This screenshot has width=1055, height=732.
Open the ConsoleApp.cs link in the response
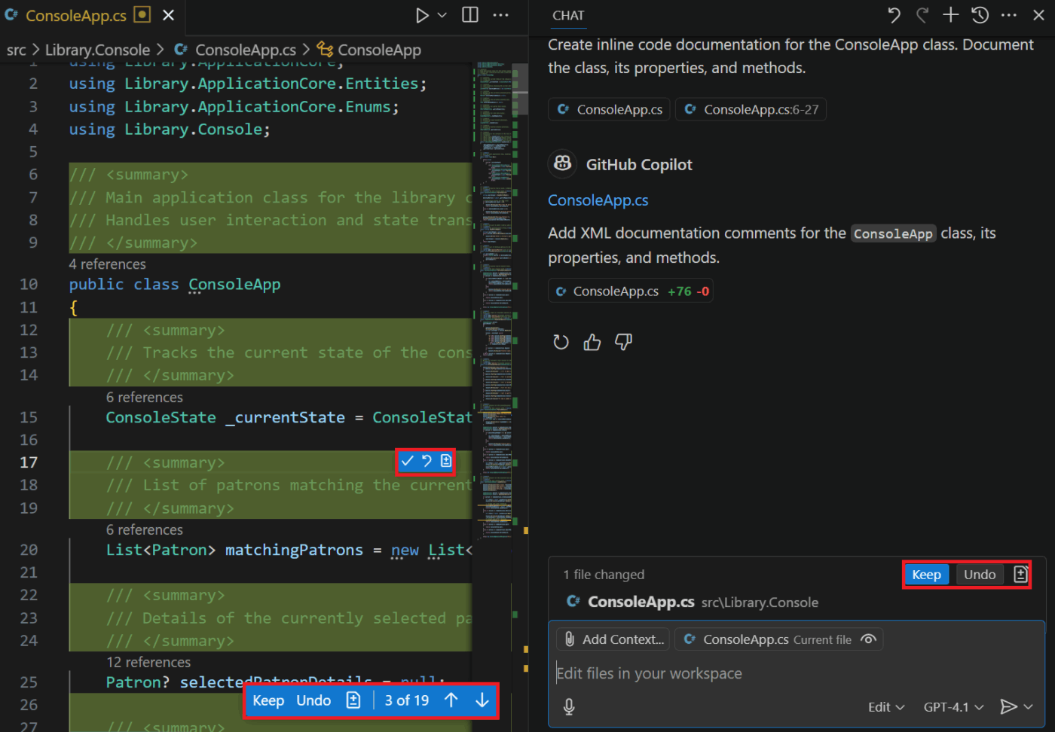pos(598,200)
